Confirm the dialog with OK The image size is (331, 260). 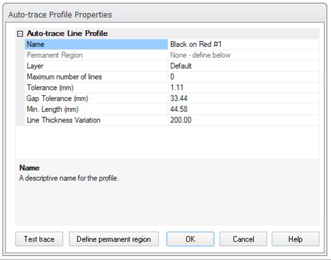190,239
